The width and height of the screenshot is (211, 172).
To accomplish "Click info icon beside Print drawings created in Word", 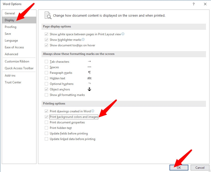I will (x=93, y=111).
